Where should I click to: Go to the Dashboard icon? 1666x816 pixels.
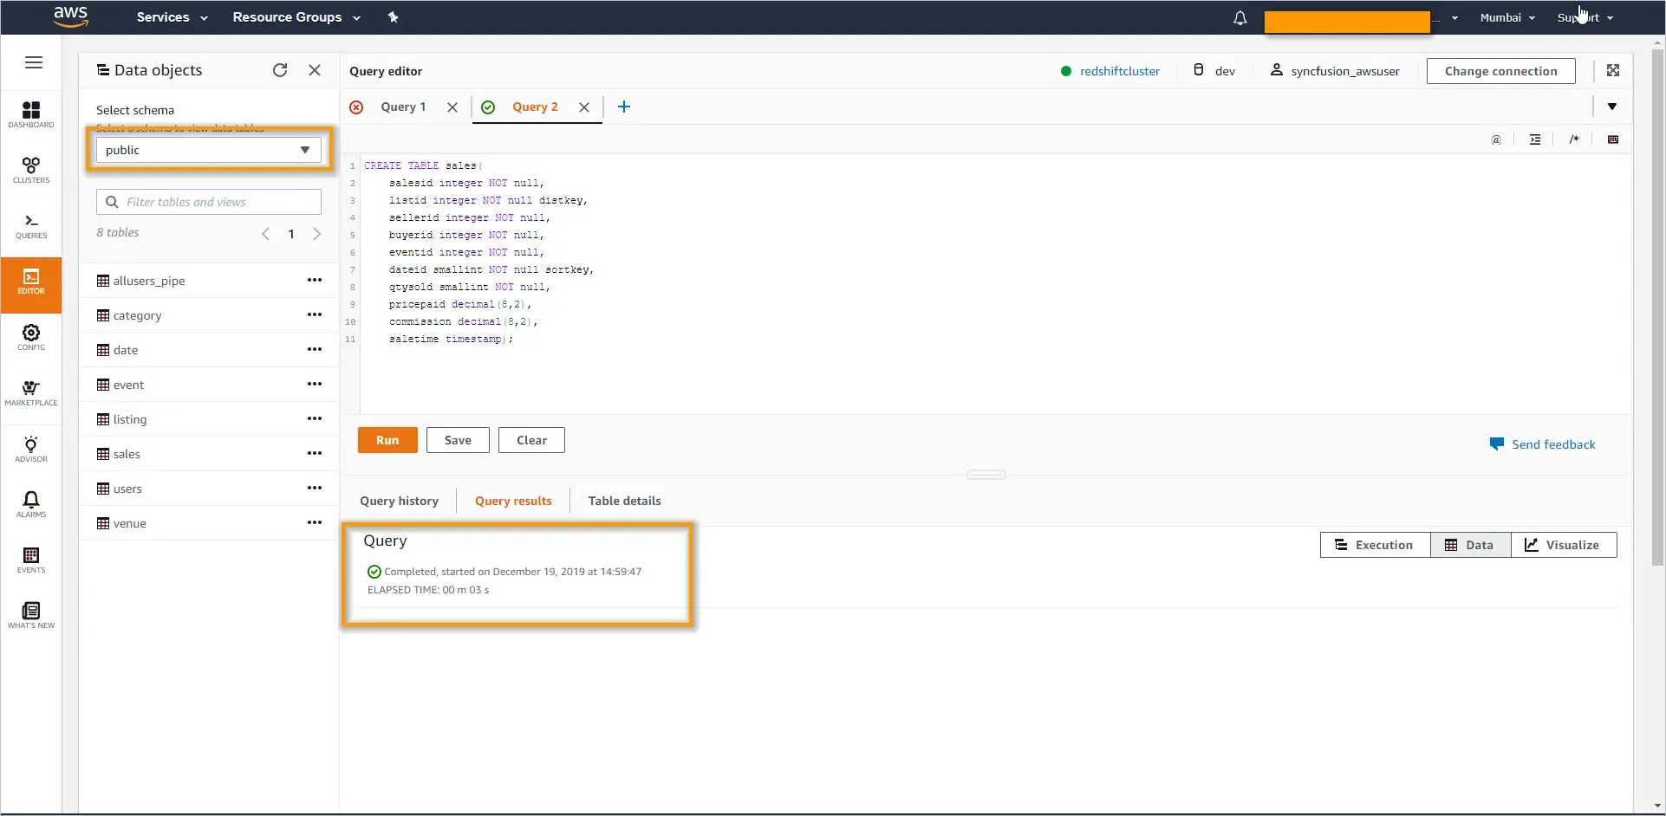click(x=31, y=114)
